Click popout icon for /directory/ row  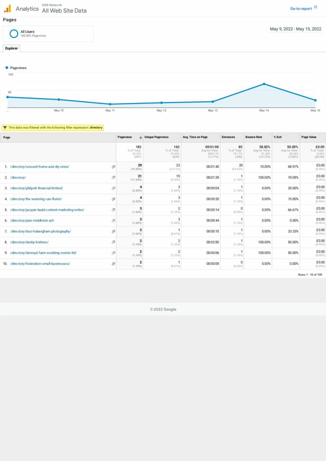tap(113, 177)
